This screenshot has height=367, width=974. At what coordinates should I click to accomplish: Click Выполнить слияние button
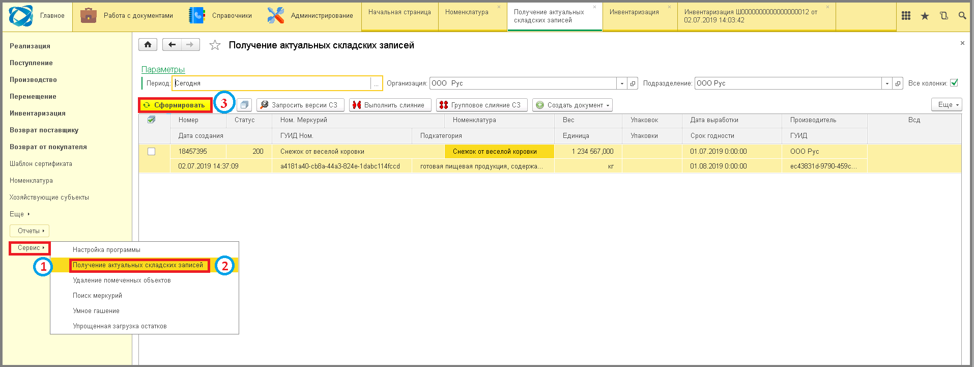(x=390, y=105)
